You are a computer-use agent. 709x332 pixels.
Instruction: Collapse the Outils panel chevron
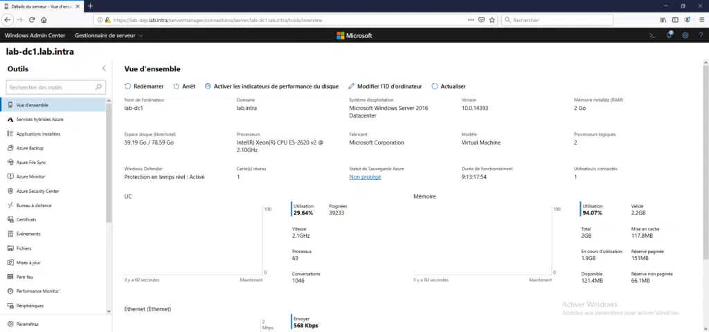point(104,68)
